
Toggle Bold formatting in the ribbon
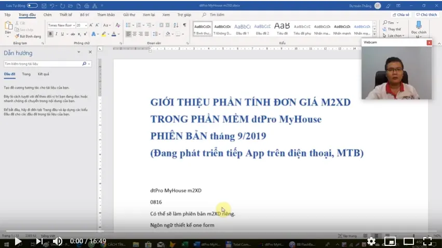pyautogui.click(x=50, y=34)
